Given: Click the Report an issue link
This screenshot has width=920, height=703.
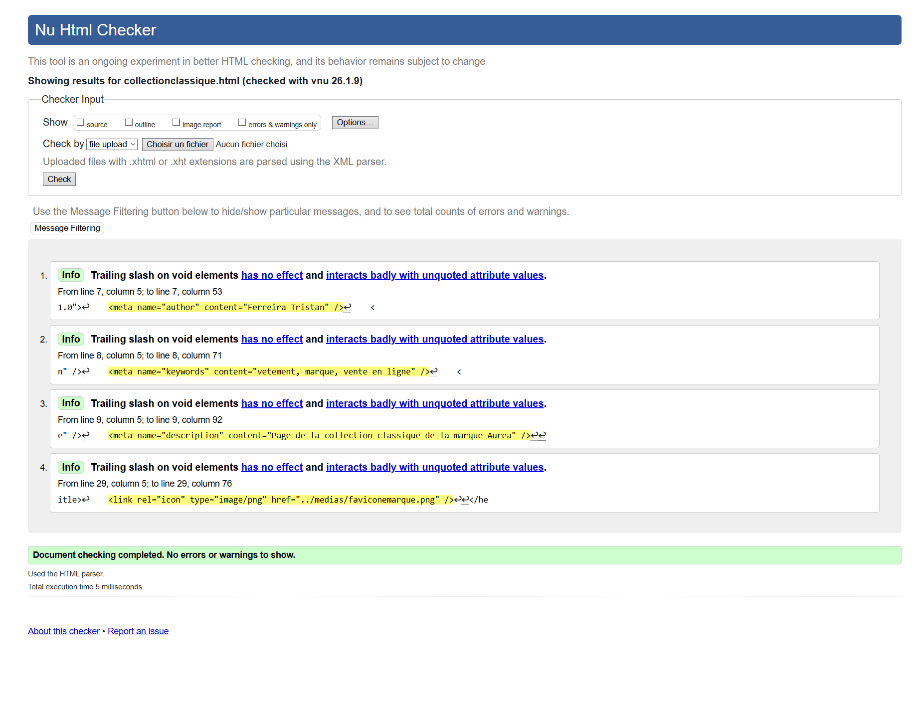Looking at the screenshot, I should point(138,631).
